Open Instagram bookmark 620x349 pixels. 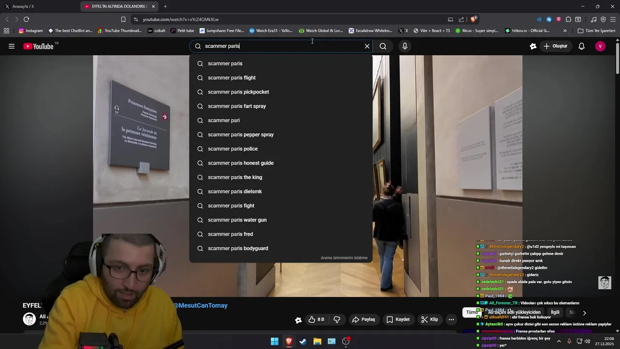point(31,31)
